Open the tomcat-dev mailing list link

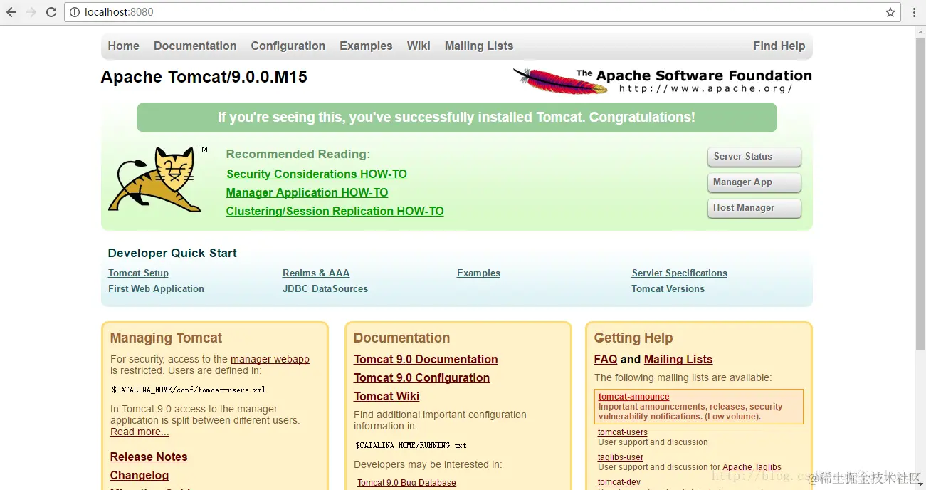click(619, 482)
